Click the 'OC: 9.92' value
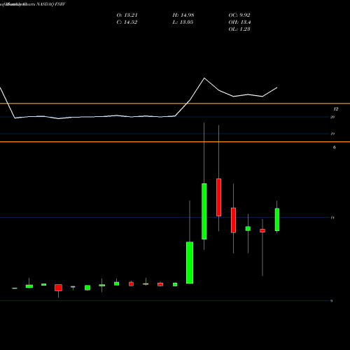This screenshot has width=350, height=350. click(239, 15)
